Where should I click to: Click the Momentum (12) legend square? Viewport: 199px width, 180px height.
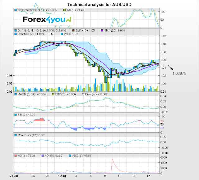click(16, 135)
